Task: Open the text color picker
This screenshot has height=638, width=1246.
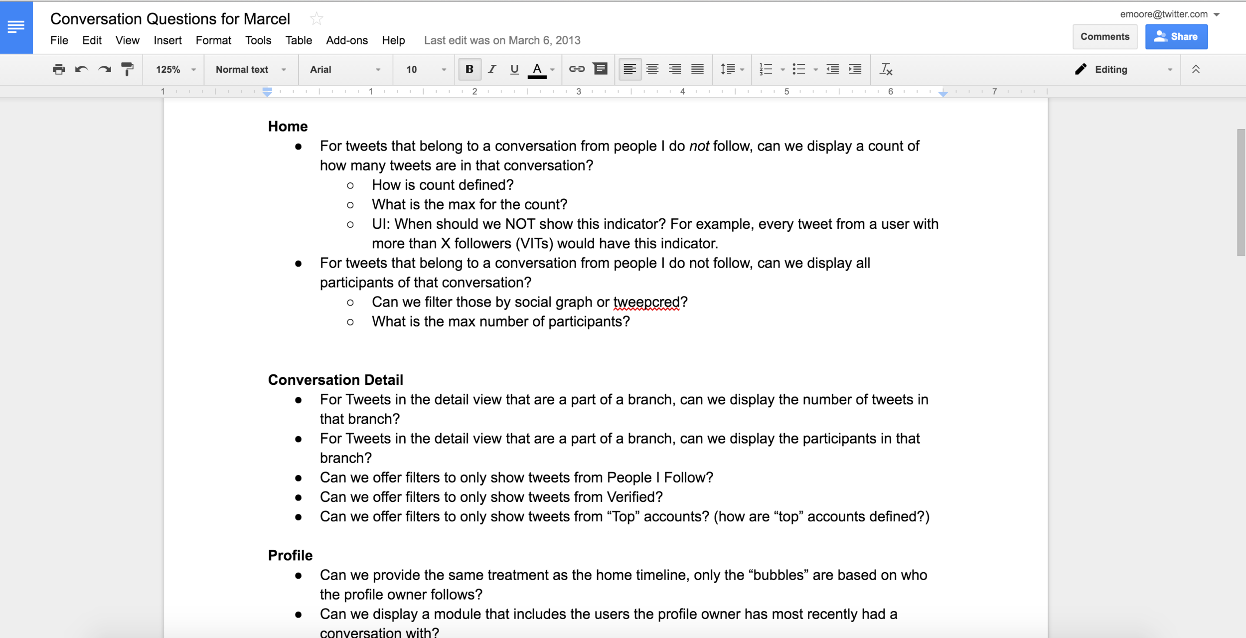Action: [x=537, y=69]
